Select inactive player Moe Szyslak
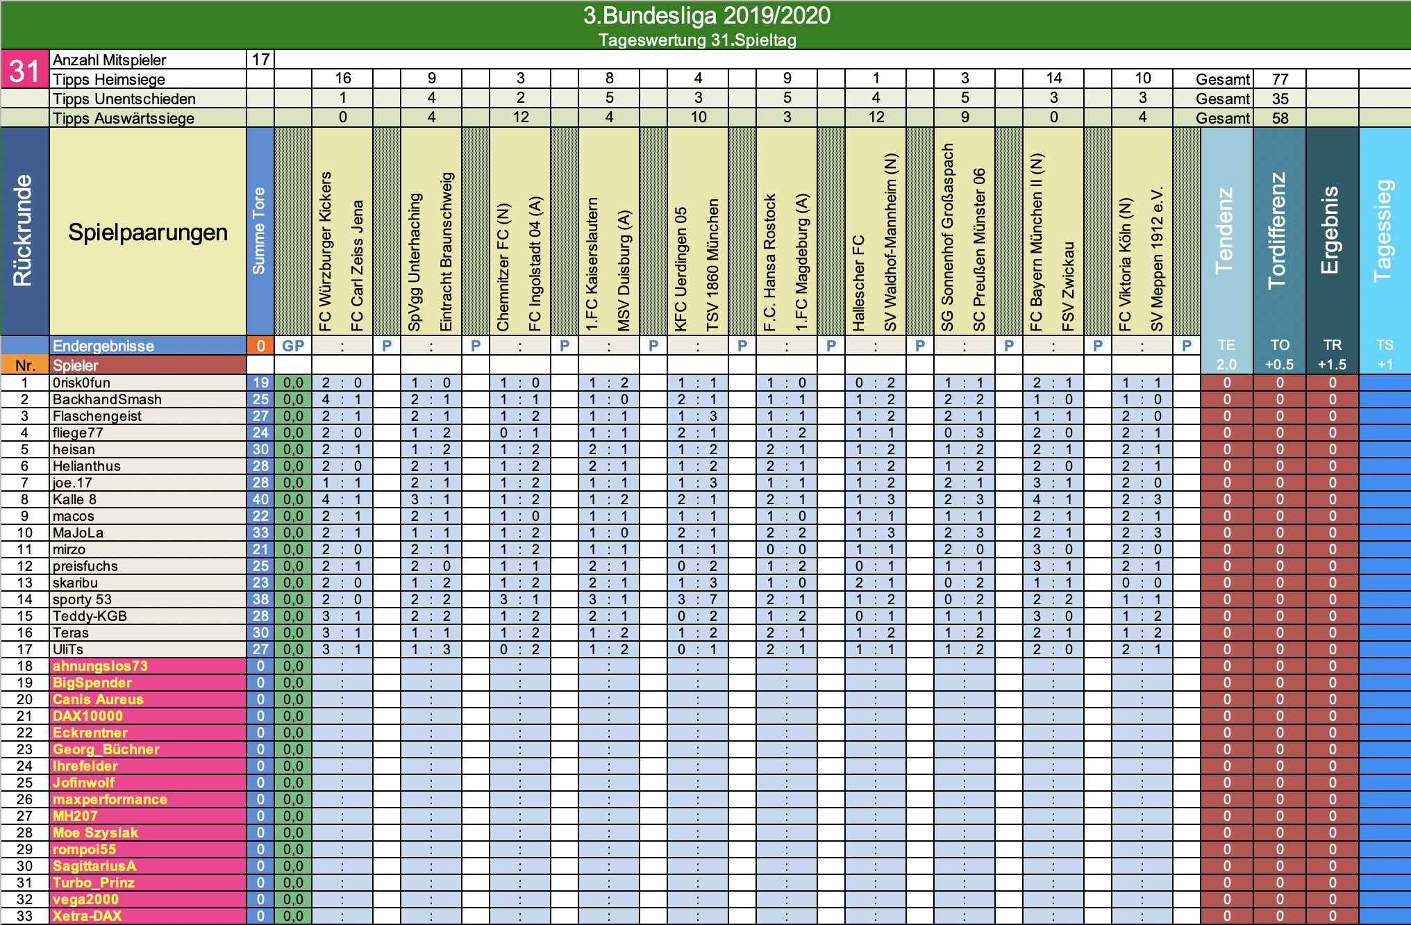Viewport: 1411px width, 925px height. tap(95, 833)
